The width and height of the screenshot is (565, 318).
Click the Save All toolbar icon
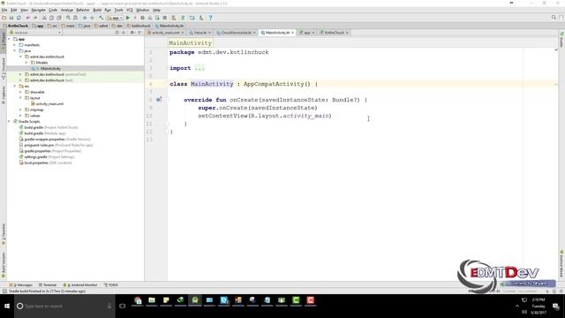pos(11,18)
